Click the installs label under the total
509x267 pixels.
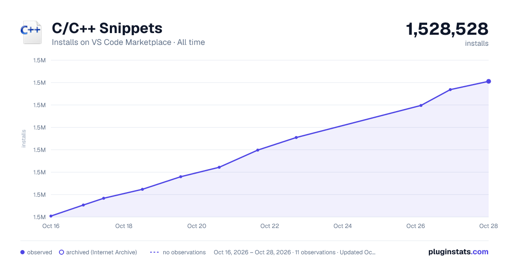pos(477,43)
